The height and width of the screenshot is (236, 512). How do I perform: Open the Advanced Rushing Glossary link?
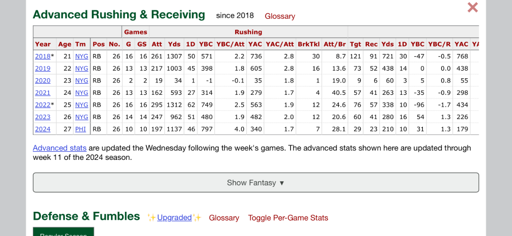click(x=279, y=16)
